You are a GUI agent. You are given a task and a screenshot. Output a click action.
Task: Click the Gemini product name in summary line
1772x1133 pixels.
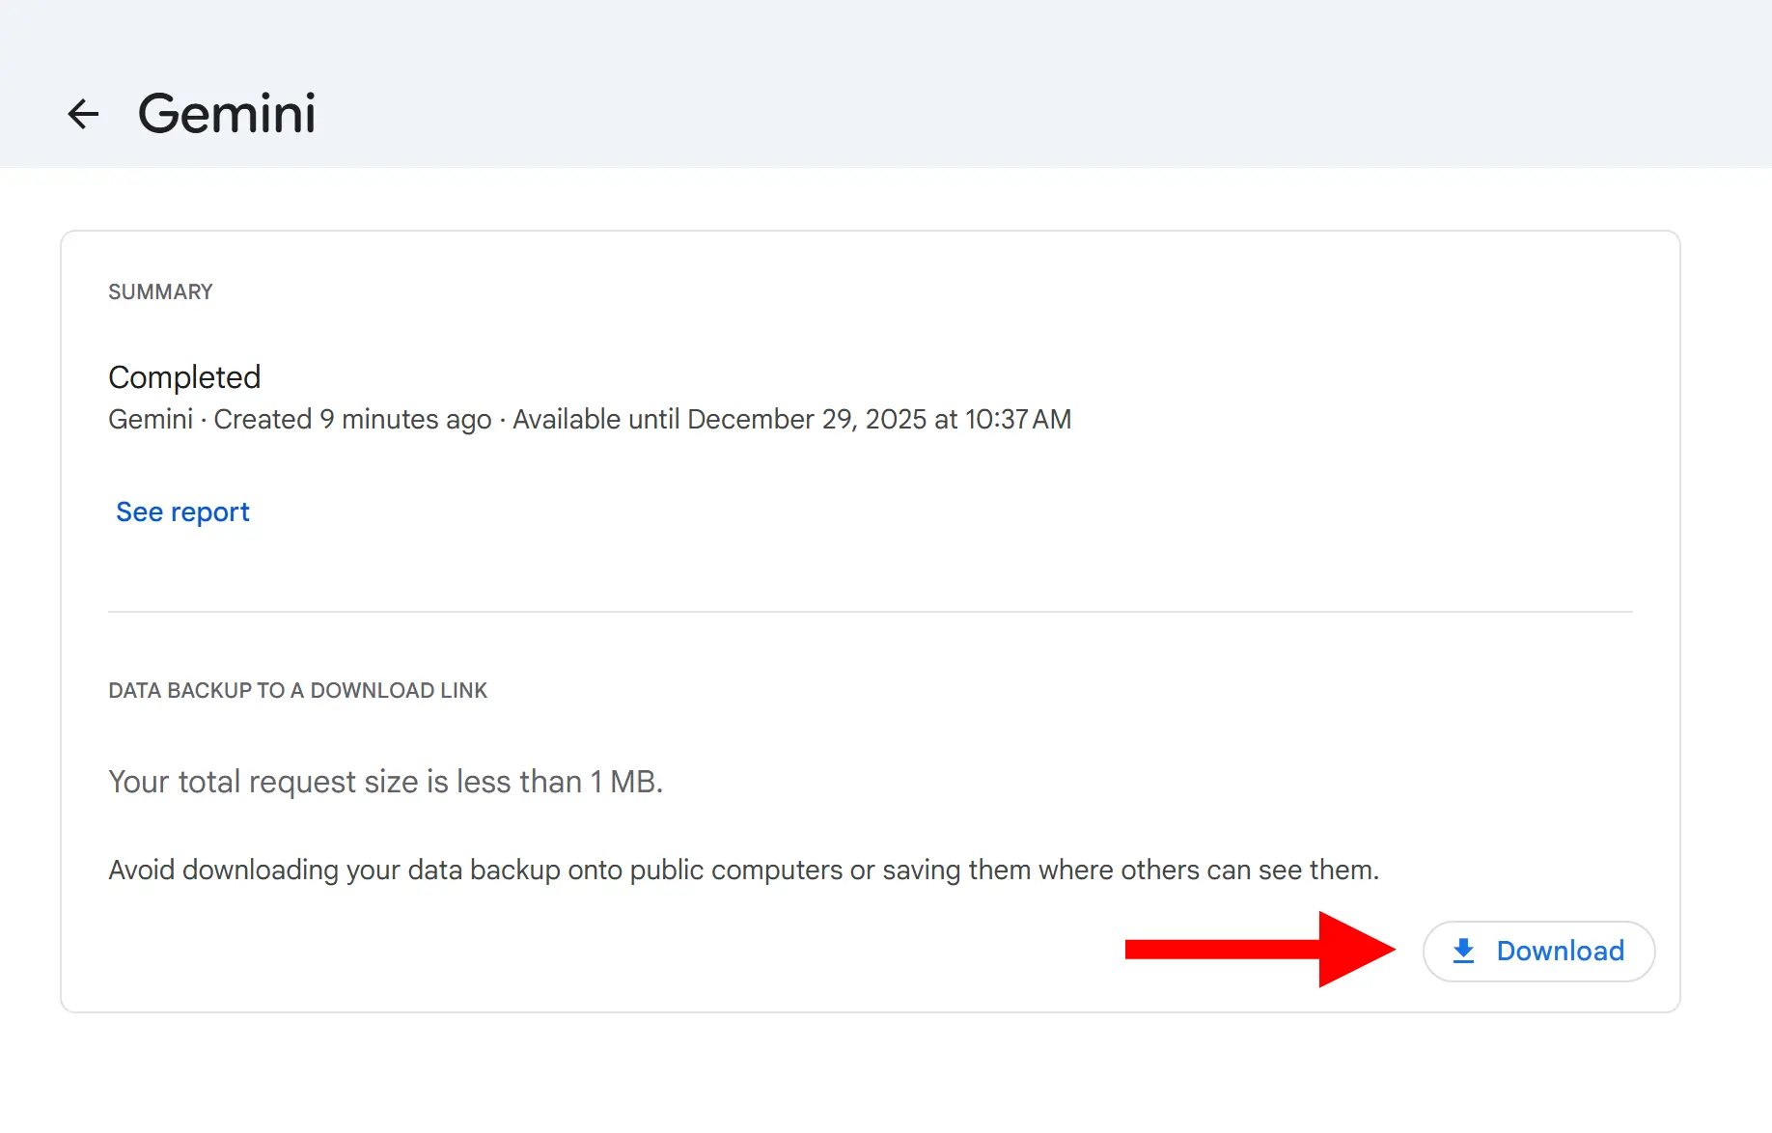click(x=151, y=420)
